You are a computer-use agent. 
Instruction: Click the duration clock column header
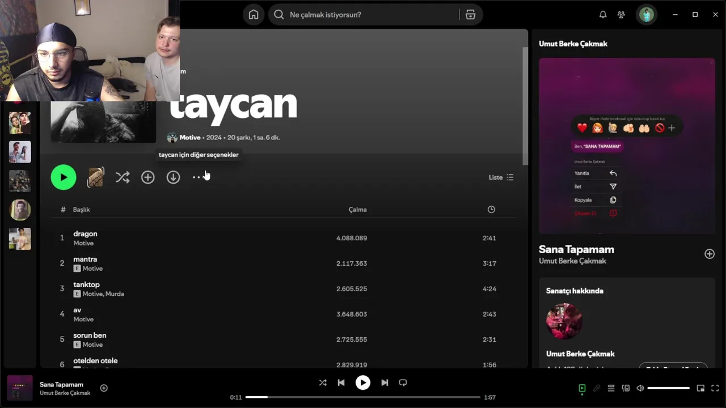pyautogui.click(x=491, y=210)
